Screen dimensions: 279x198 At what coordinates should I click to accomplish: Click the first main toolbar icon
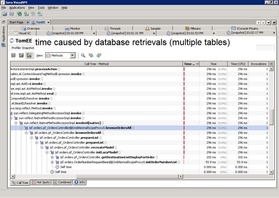click(5, 14)
